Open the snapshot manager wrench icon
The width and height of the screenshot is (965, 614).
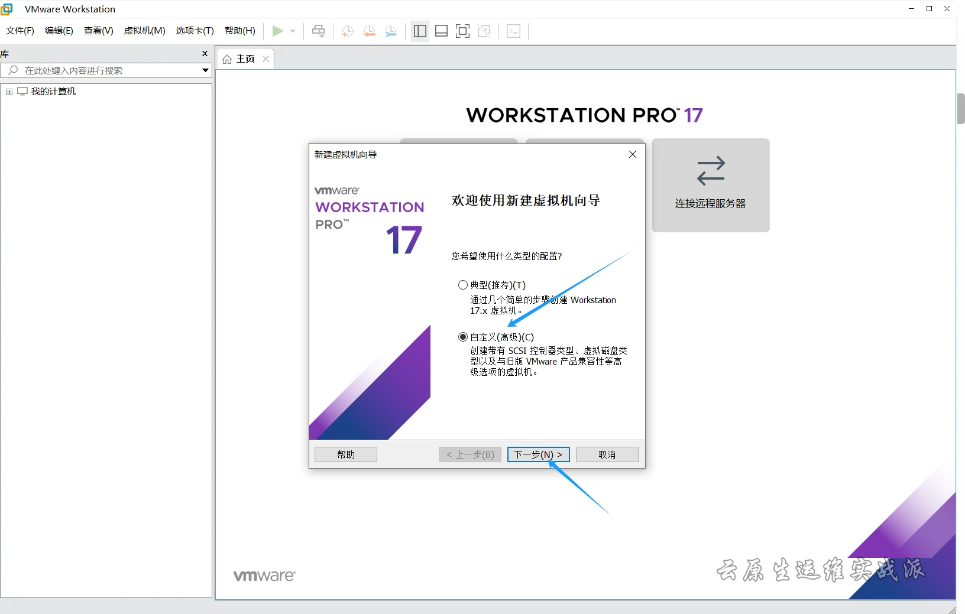click(x=391, y=31)
